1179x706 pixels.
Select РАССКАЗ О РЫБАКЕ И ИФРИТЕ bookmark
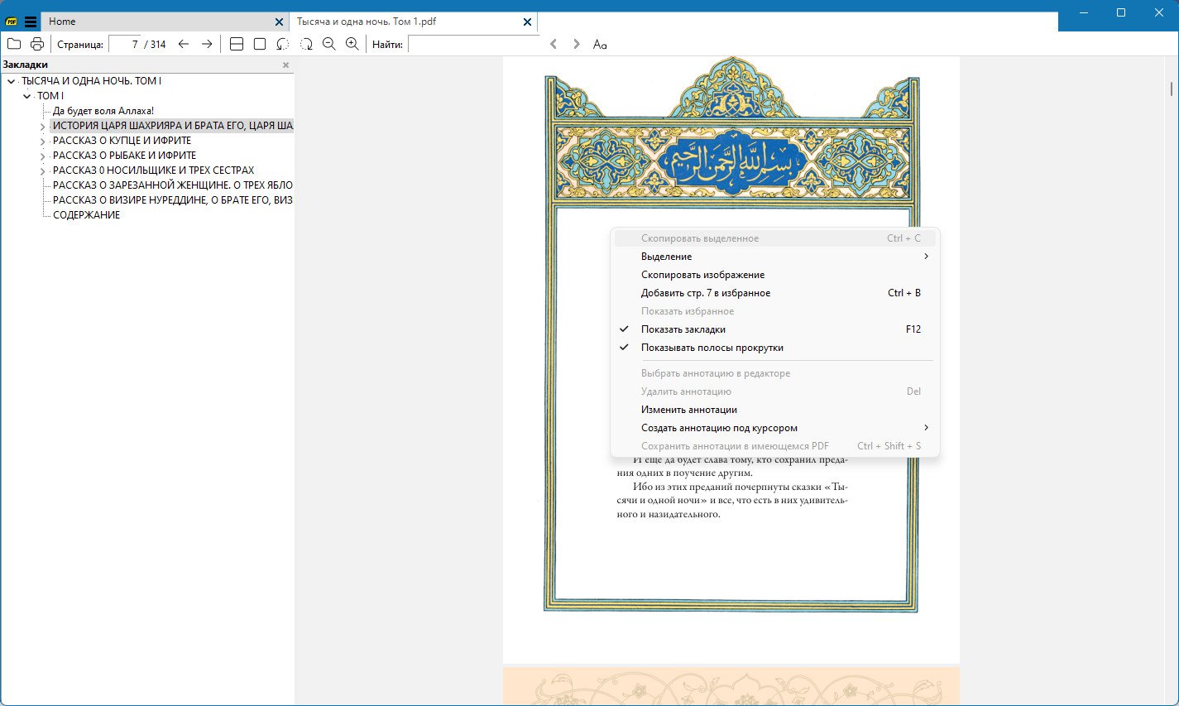click(x=124, y=156)
